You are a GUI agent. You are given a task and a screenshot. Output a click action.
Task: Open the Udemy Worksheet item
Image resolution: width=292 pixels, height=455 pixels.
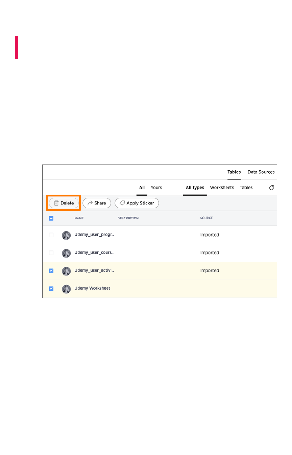pos(92,288)
